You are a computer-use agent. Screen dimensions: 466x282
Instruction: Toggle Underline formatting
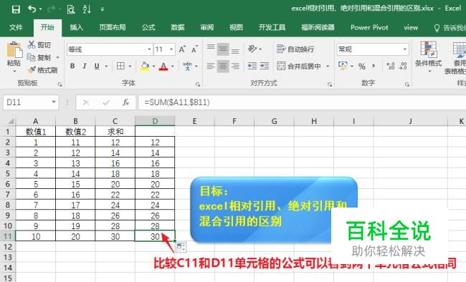pyautogui.click(x=97, y=66)
